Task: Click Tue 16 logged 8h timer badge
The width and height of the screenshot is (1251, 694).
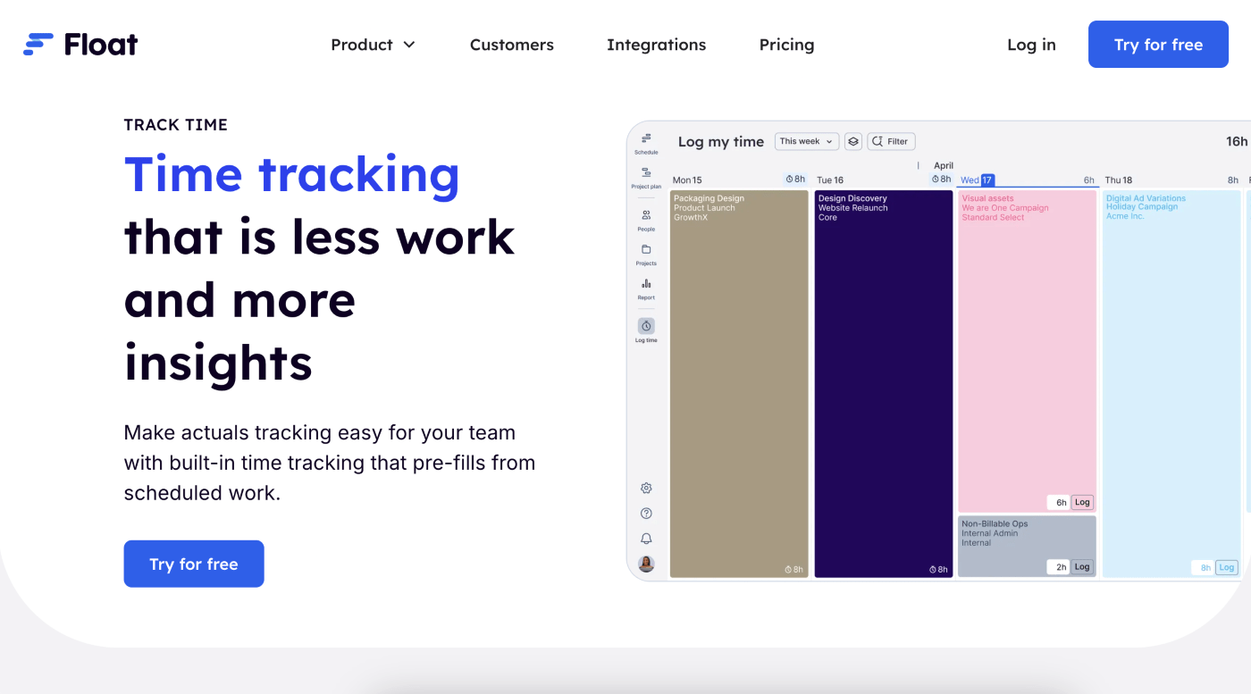Action: click(941, 180)
